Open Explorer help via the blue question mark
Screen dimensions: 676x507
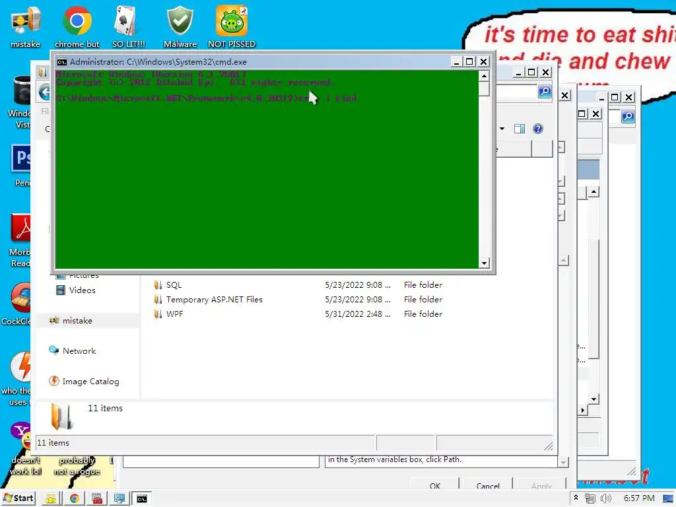coord(537,129)
